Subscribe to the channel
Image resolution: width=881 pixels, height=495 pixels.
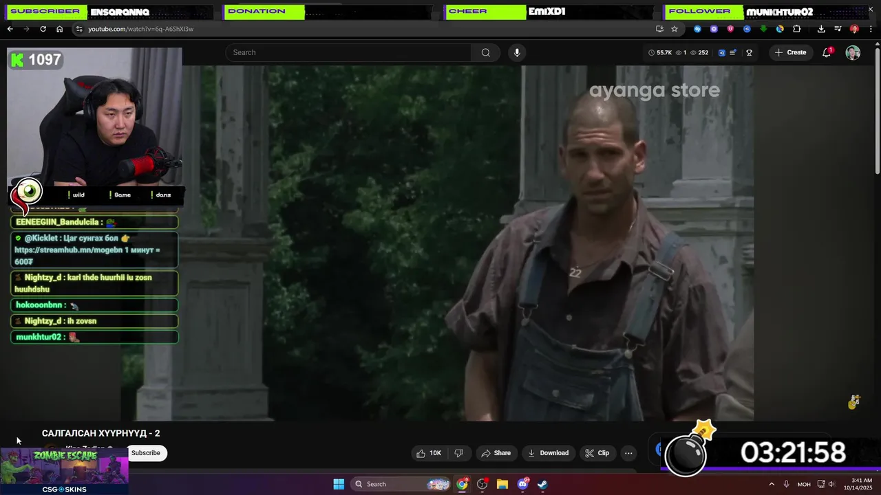(x=146, y=453)
